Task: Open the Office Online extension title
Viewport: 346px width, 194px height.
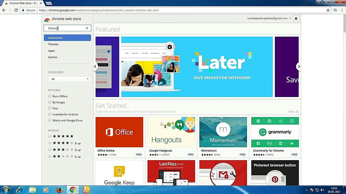Action: (x=106, y=151)
